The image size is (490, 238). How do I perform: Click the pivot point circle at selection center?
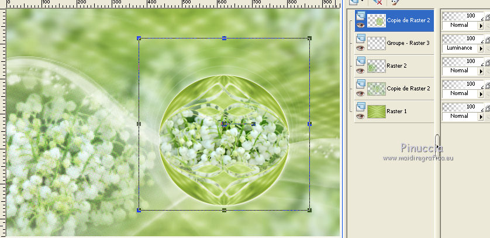[x=224, y=124]
